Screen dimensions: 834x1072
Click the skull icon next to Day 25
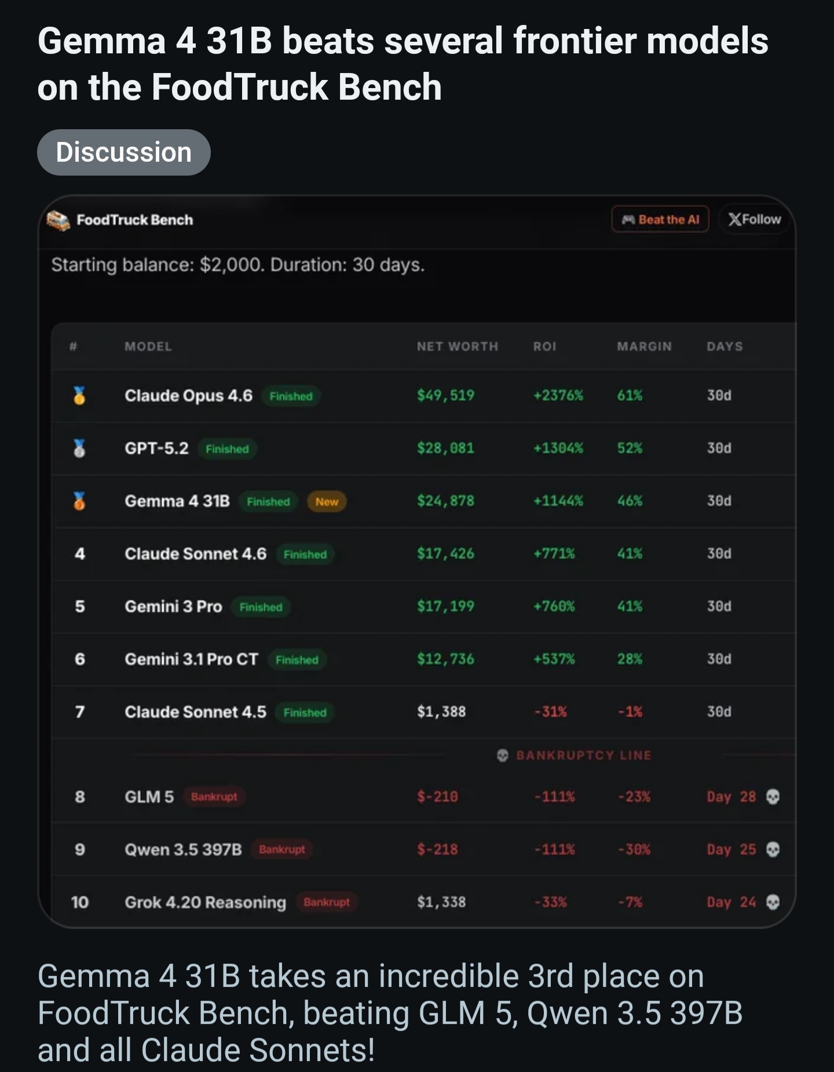[773, 849]
